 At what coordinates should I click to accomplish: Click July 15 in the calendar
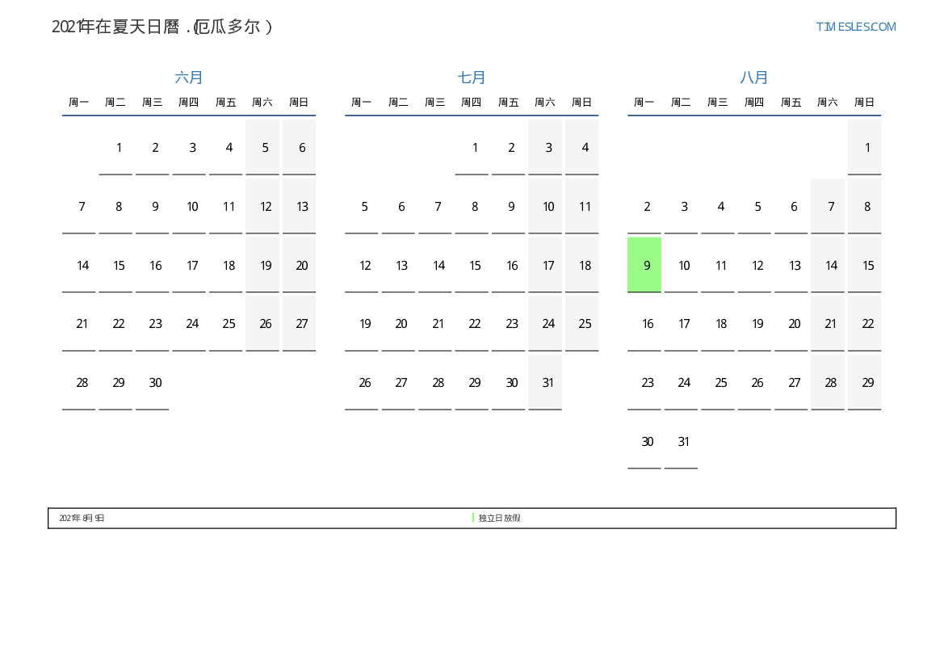(475, 266)
